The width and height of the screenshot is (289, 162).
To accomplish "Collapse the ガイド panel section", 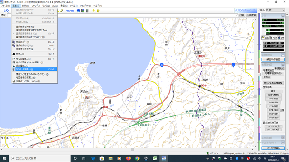I will [x=283, y=16].
